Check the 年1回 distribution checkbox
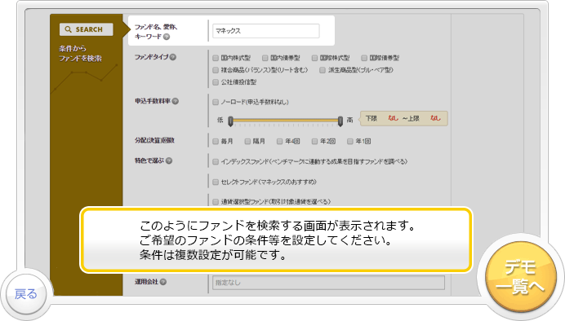The width and height of the screenshot is (565, 321). point(350,141)
